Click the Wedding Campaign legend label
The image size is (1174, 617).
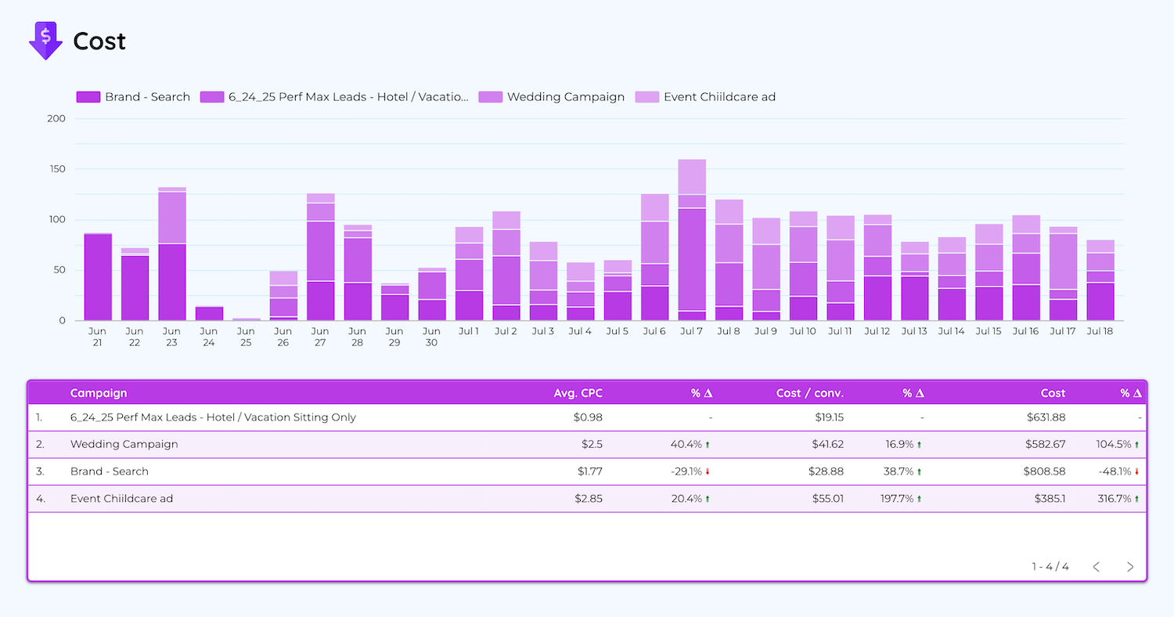[x=566, y=97]
